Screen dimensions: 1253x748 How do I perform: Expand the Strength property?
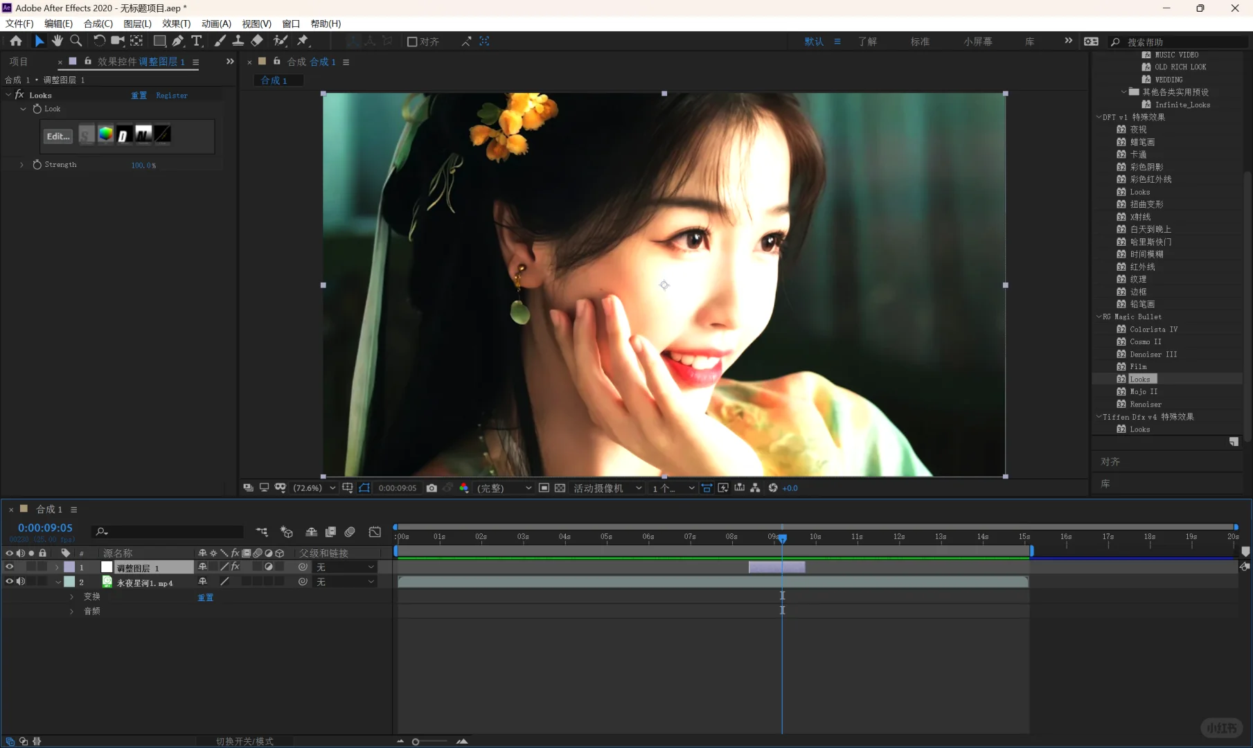pos(21,165)
